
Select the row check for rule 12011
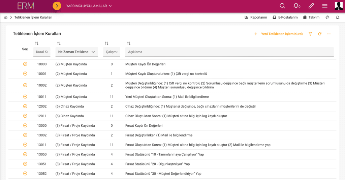click(x=25, y=116)
